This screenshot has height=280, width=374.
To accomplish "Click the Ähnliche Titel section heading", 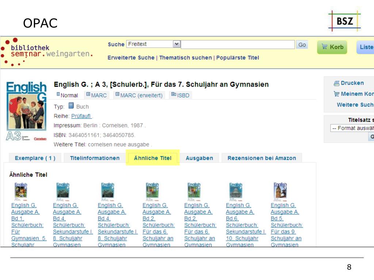I will tap(28, 175).
